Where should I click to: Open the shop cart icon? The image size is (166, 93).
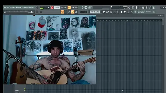pyautogui.click(x=135, y=12)
